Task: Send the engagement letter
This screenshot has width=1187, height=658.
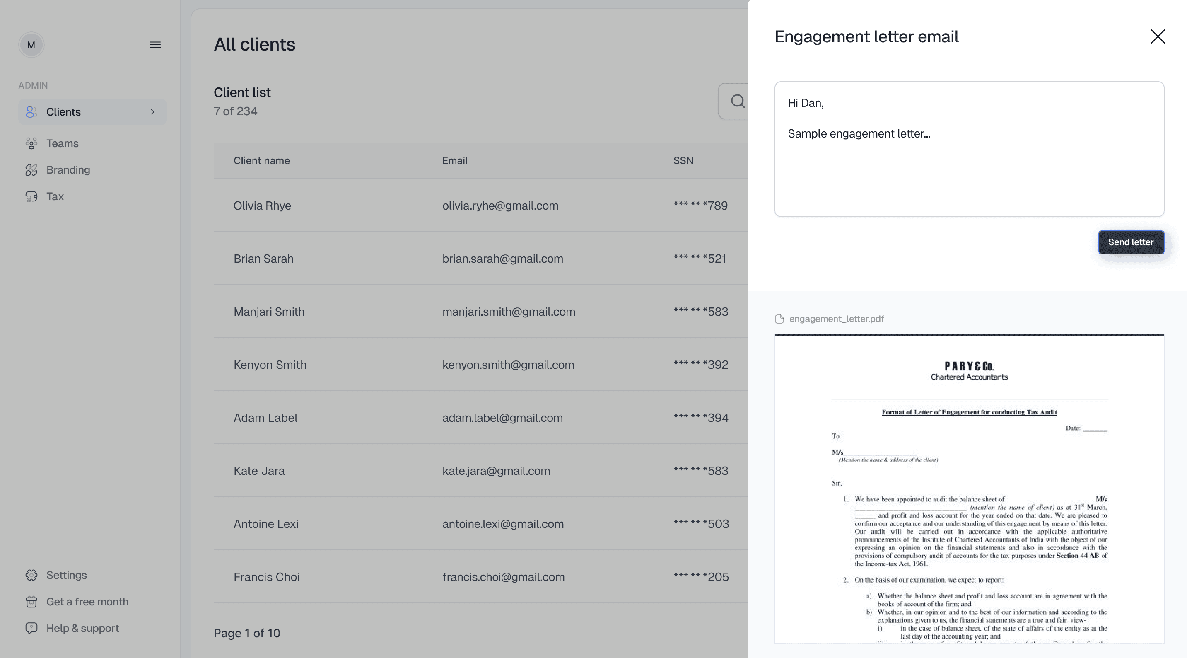Action: [x=1131, y=242]
